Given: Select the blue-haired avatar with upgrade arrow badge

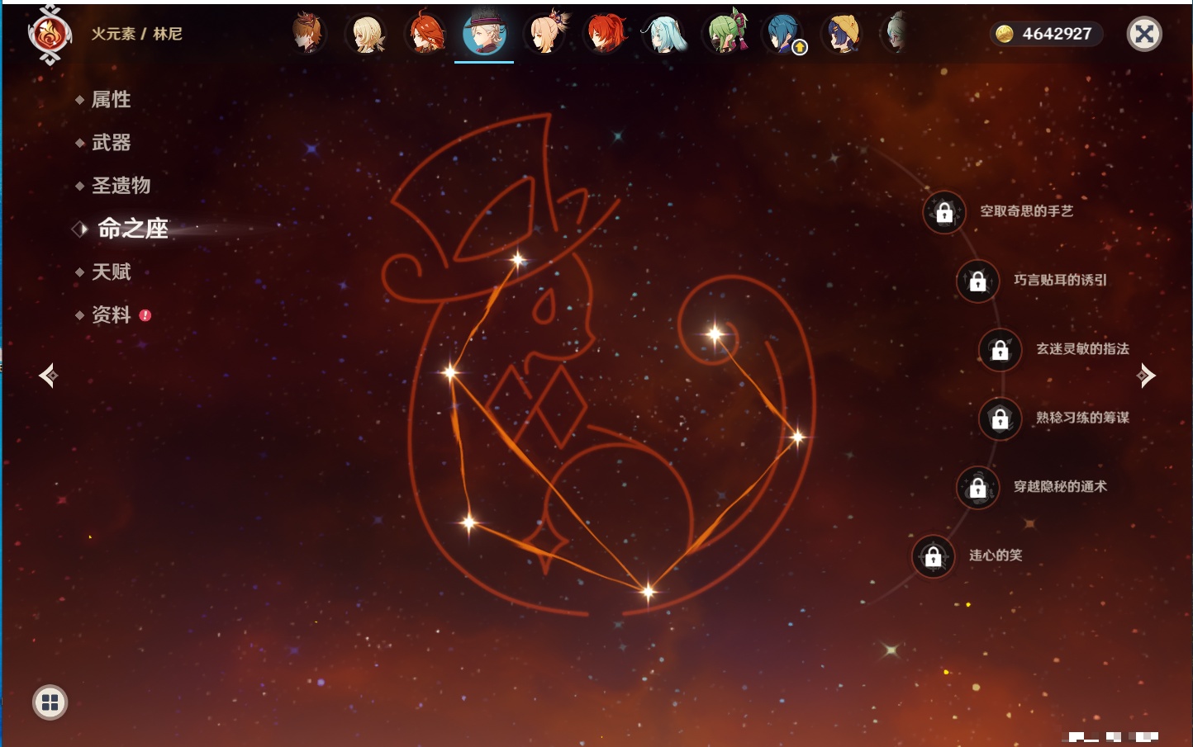Looking at the screenshot, I should coord(783,35).
